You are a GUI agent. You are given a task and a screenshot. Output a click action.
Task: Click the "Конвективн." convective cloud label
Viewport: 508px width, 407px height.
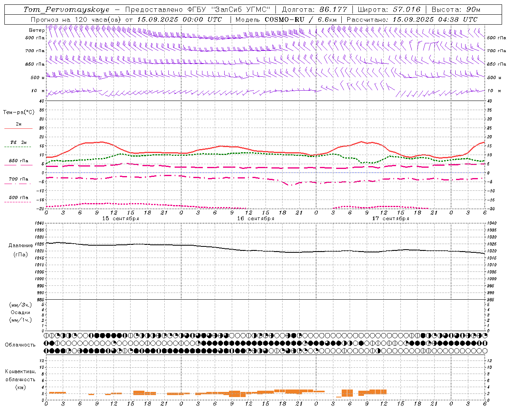pos(20,372)
